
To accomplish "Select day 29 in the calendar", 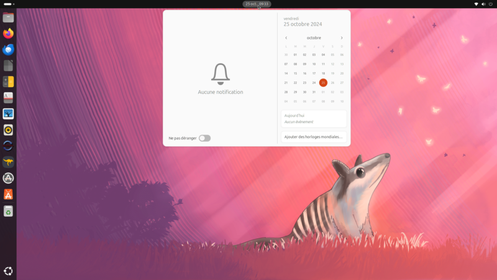I will [x=295, y=92].
